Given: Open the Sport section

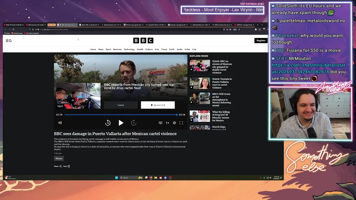Looking at the screenshot, I should click(x=108, y=49).
